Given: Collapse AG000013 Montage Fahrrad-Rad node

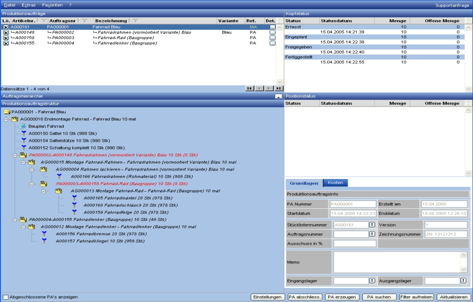Looking at the screenshot, I should click(45, 191).
